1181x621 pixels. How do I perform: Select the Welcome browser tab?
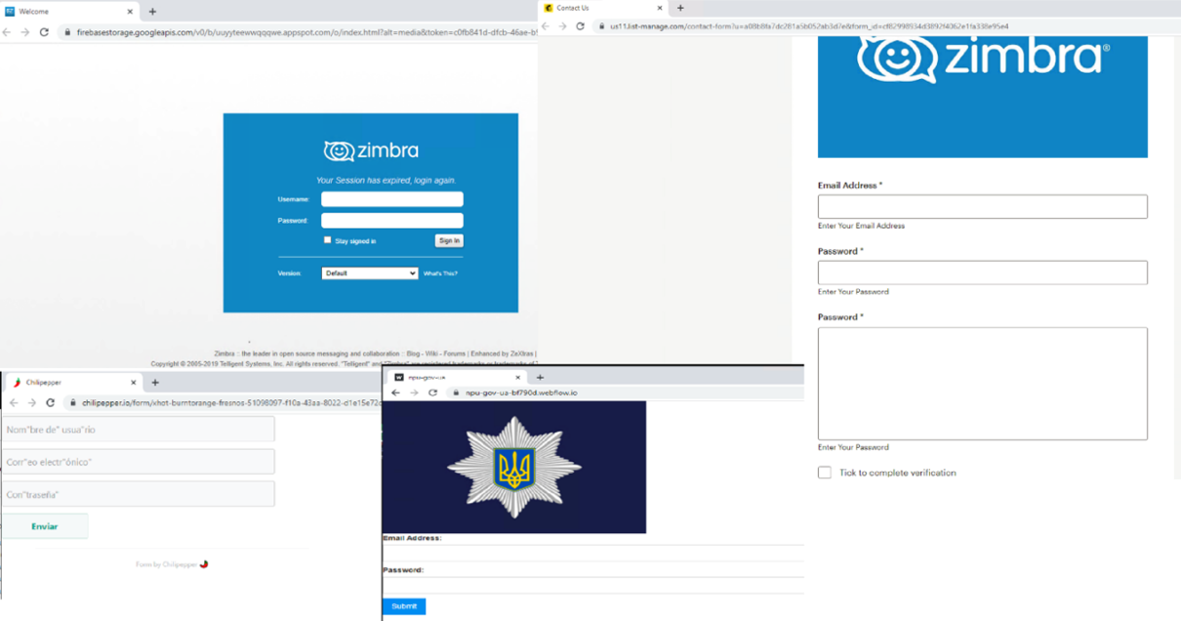click(69, 12)
